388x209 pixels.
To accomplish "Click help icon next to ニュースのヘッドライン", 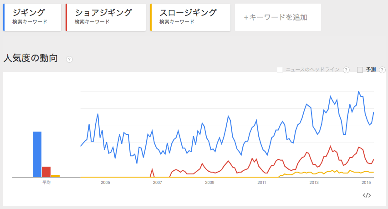I will 346,70.
